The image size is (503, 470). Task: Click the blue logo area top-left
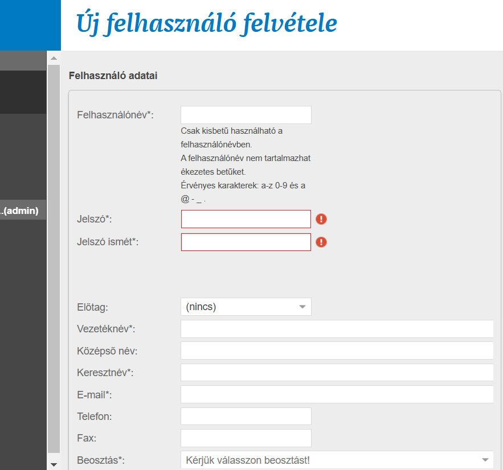click(30, 25)
